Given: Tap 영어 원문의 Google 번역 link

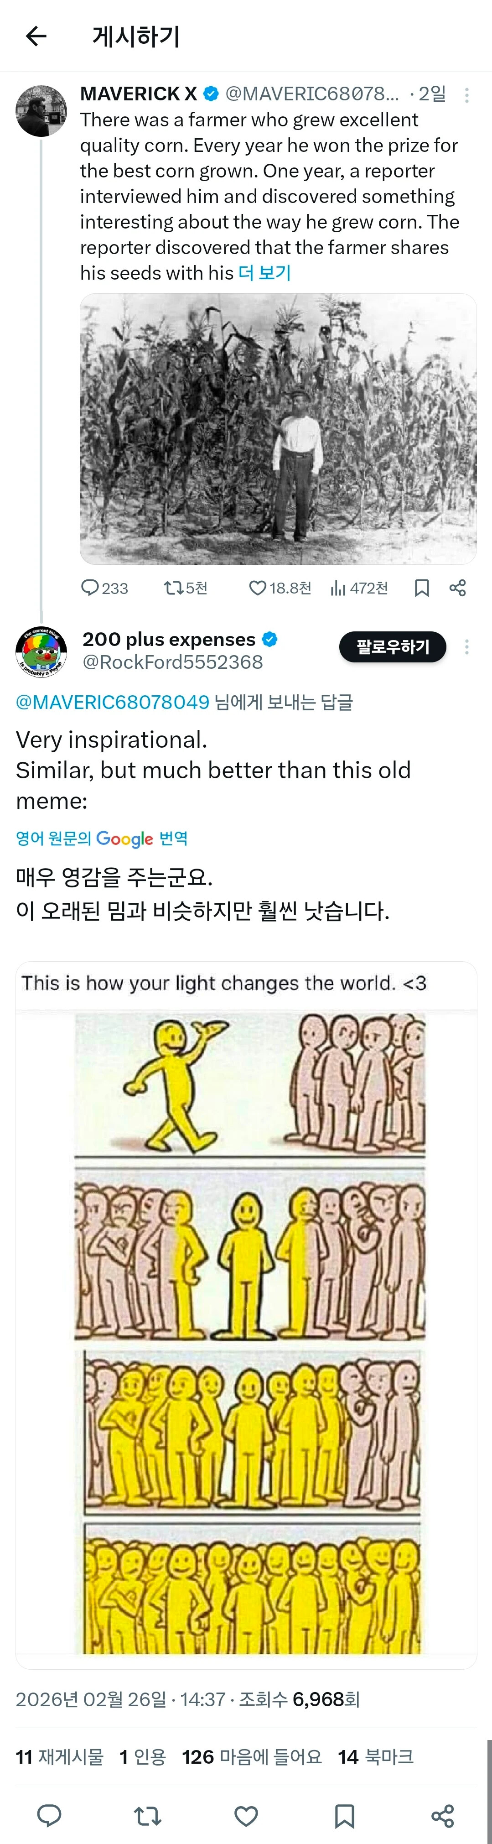Looking at the screenshot, I should (102, 838).
